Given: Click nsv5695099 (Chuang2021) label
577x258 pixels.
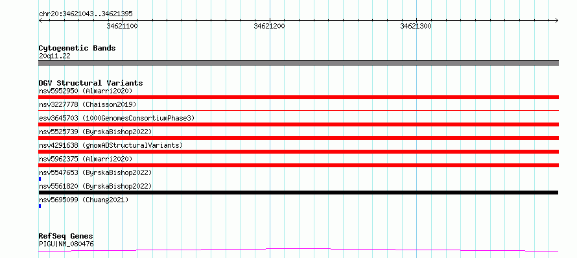Looking at the screenshot, I should click(x=84, y=200).
